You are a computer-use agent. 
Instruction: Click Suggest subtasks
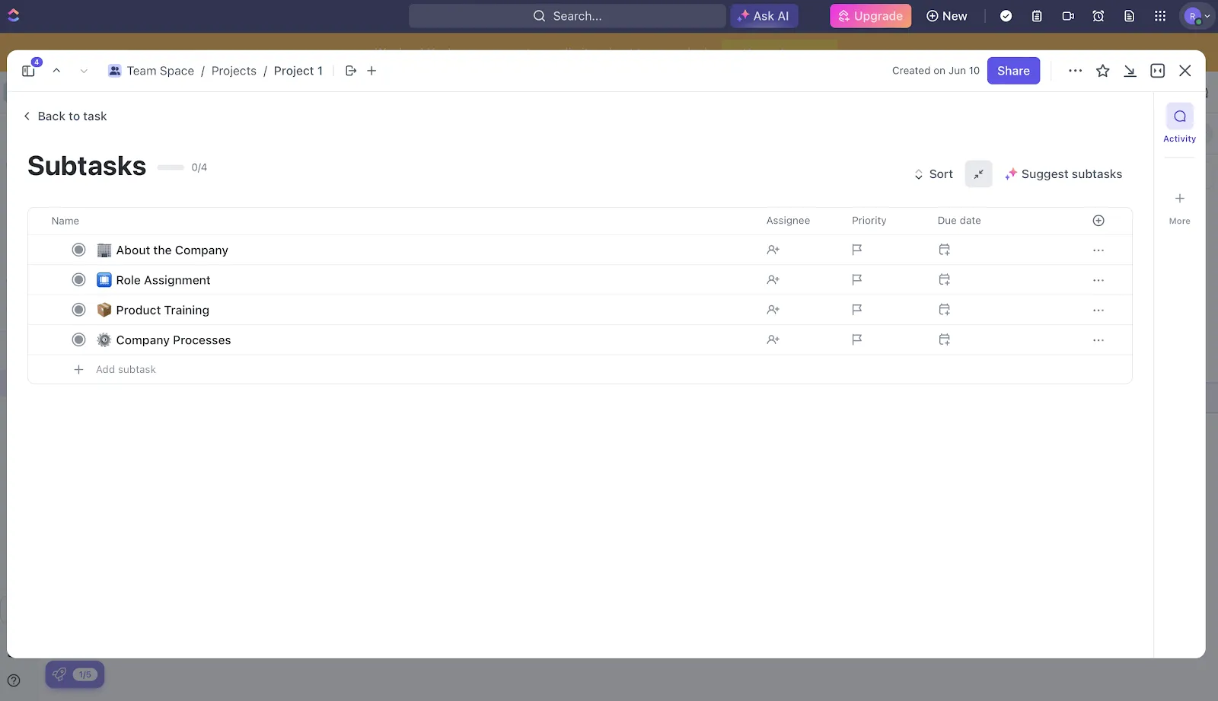[1063, 174]
